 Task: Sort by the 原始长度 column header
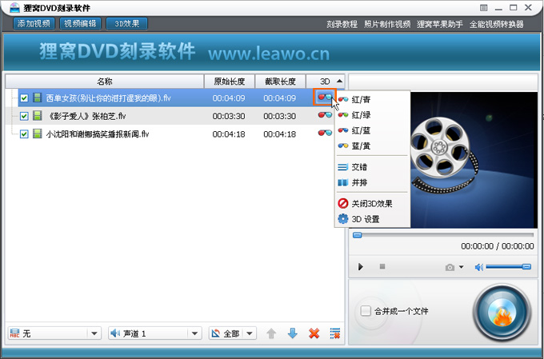(x=230, y=82)
